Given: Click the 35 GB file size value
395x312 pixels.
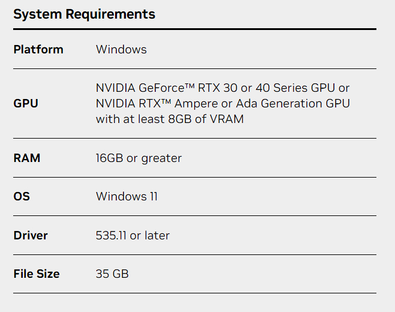Looking at the screenshot, I should 112,274.
